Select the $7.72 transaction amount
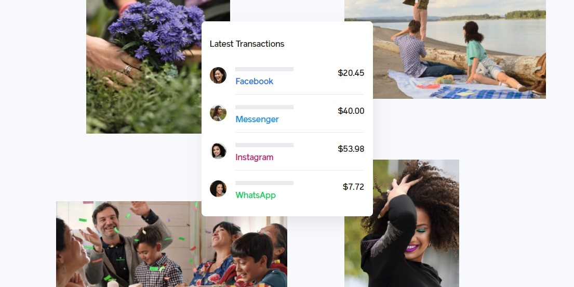The image size is (574, 287). [x=354, y=187]
